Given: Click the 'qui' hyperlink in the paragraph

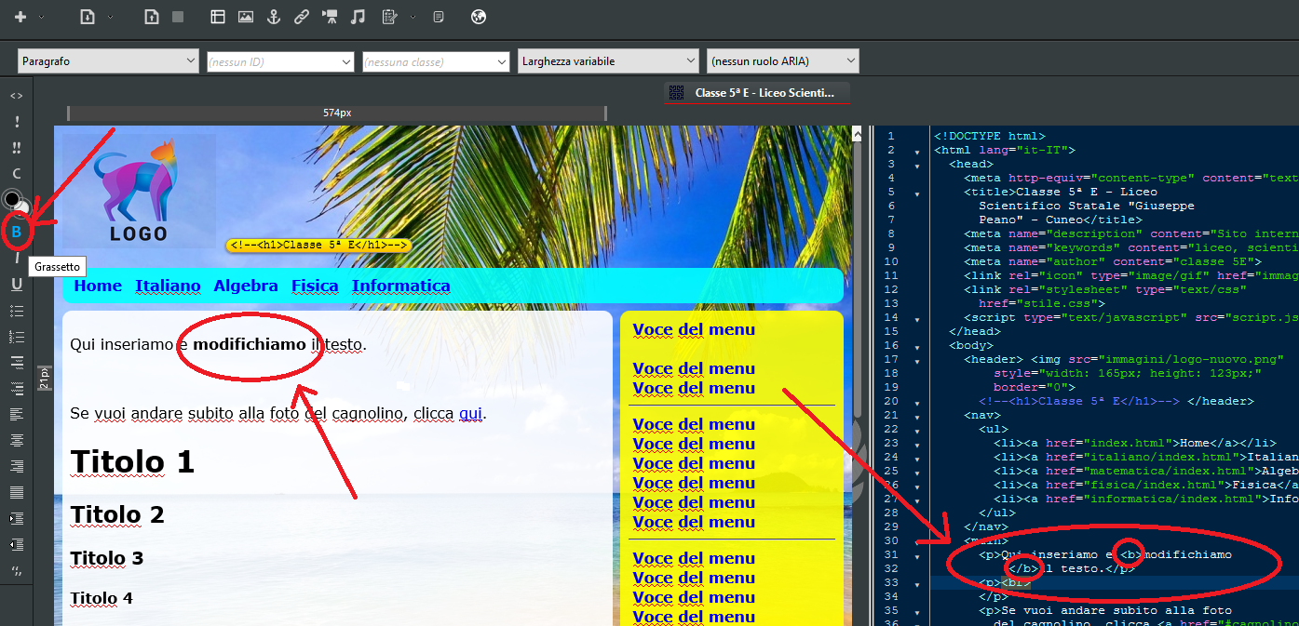Looking at the screenshot, I should (470, 413).
